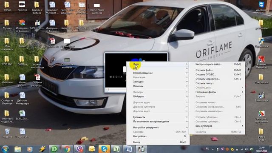
Task: Open the Стоимость комнаты desktop file
Action: (x=67, y=63)
